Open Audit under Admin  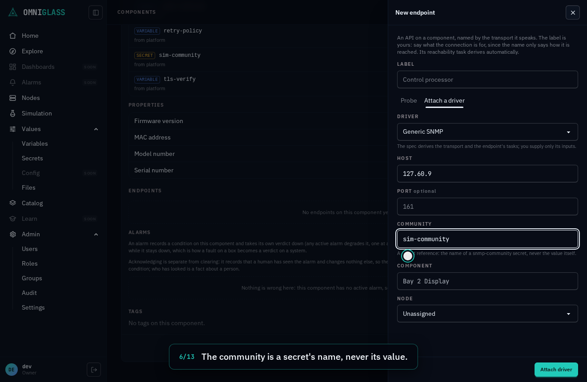pos(29,293)
